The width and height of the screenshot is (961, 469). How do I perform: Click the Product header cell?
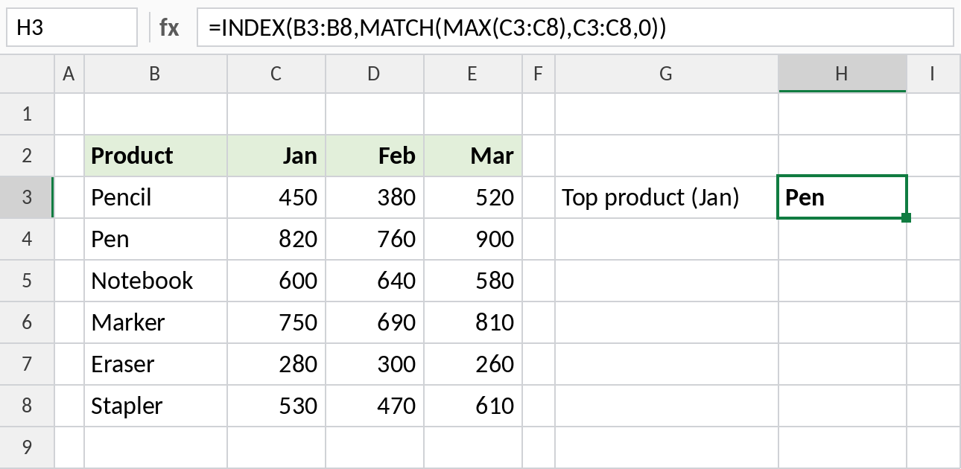tap(156, 156)
